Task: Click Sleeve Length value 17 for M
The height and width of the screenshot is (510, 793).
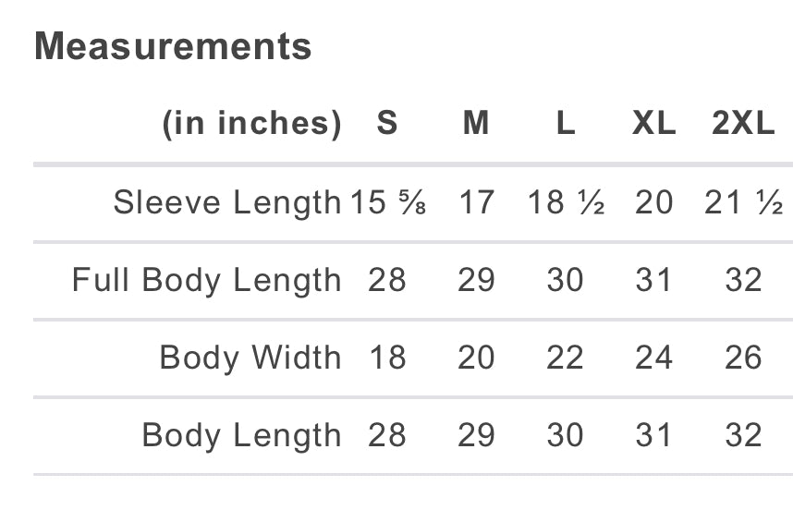Action: click(x=476, y=202)
